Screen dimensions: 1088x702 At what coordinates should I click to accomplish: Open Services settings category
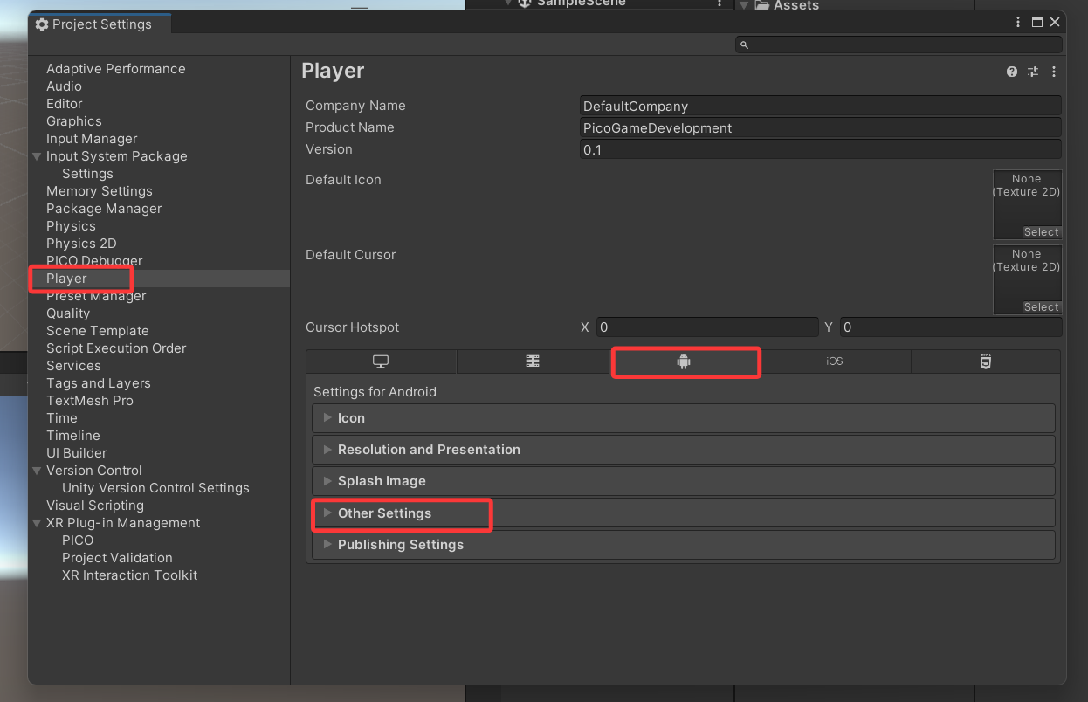pyautogui.click(x=73, y=366)
